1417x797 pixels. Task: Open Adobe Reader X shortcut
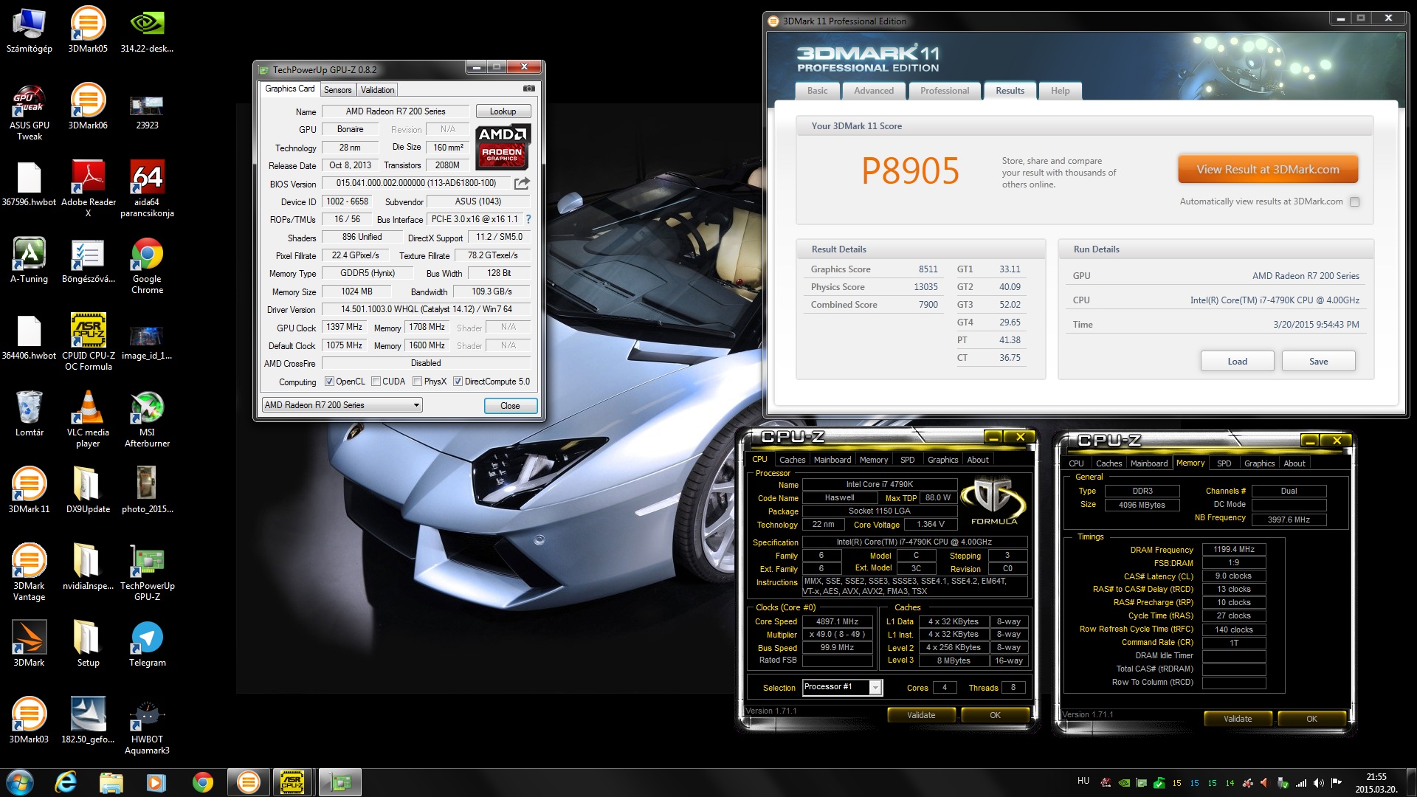tap(88, 188)
